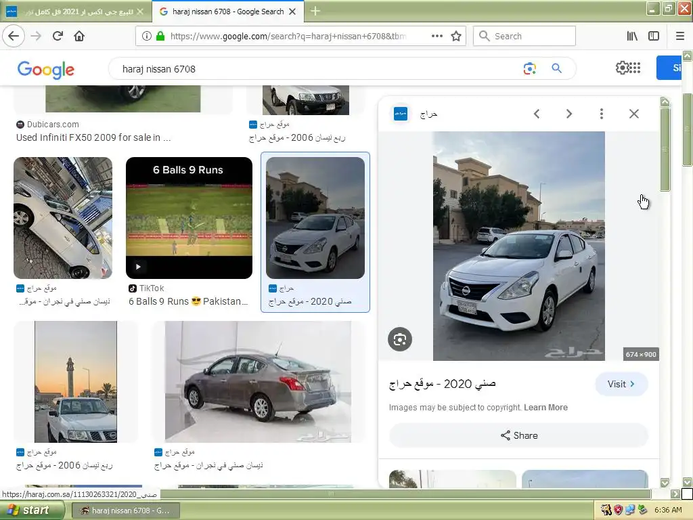Go back with the browser back arrow

(14, 36)
